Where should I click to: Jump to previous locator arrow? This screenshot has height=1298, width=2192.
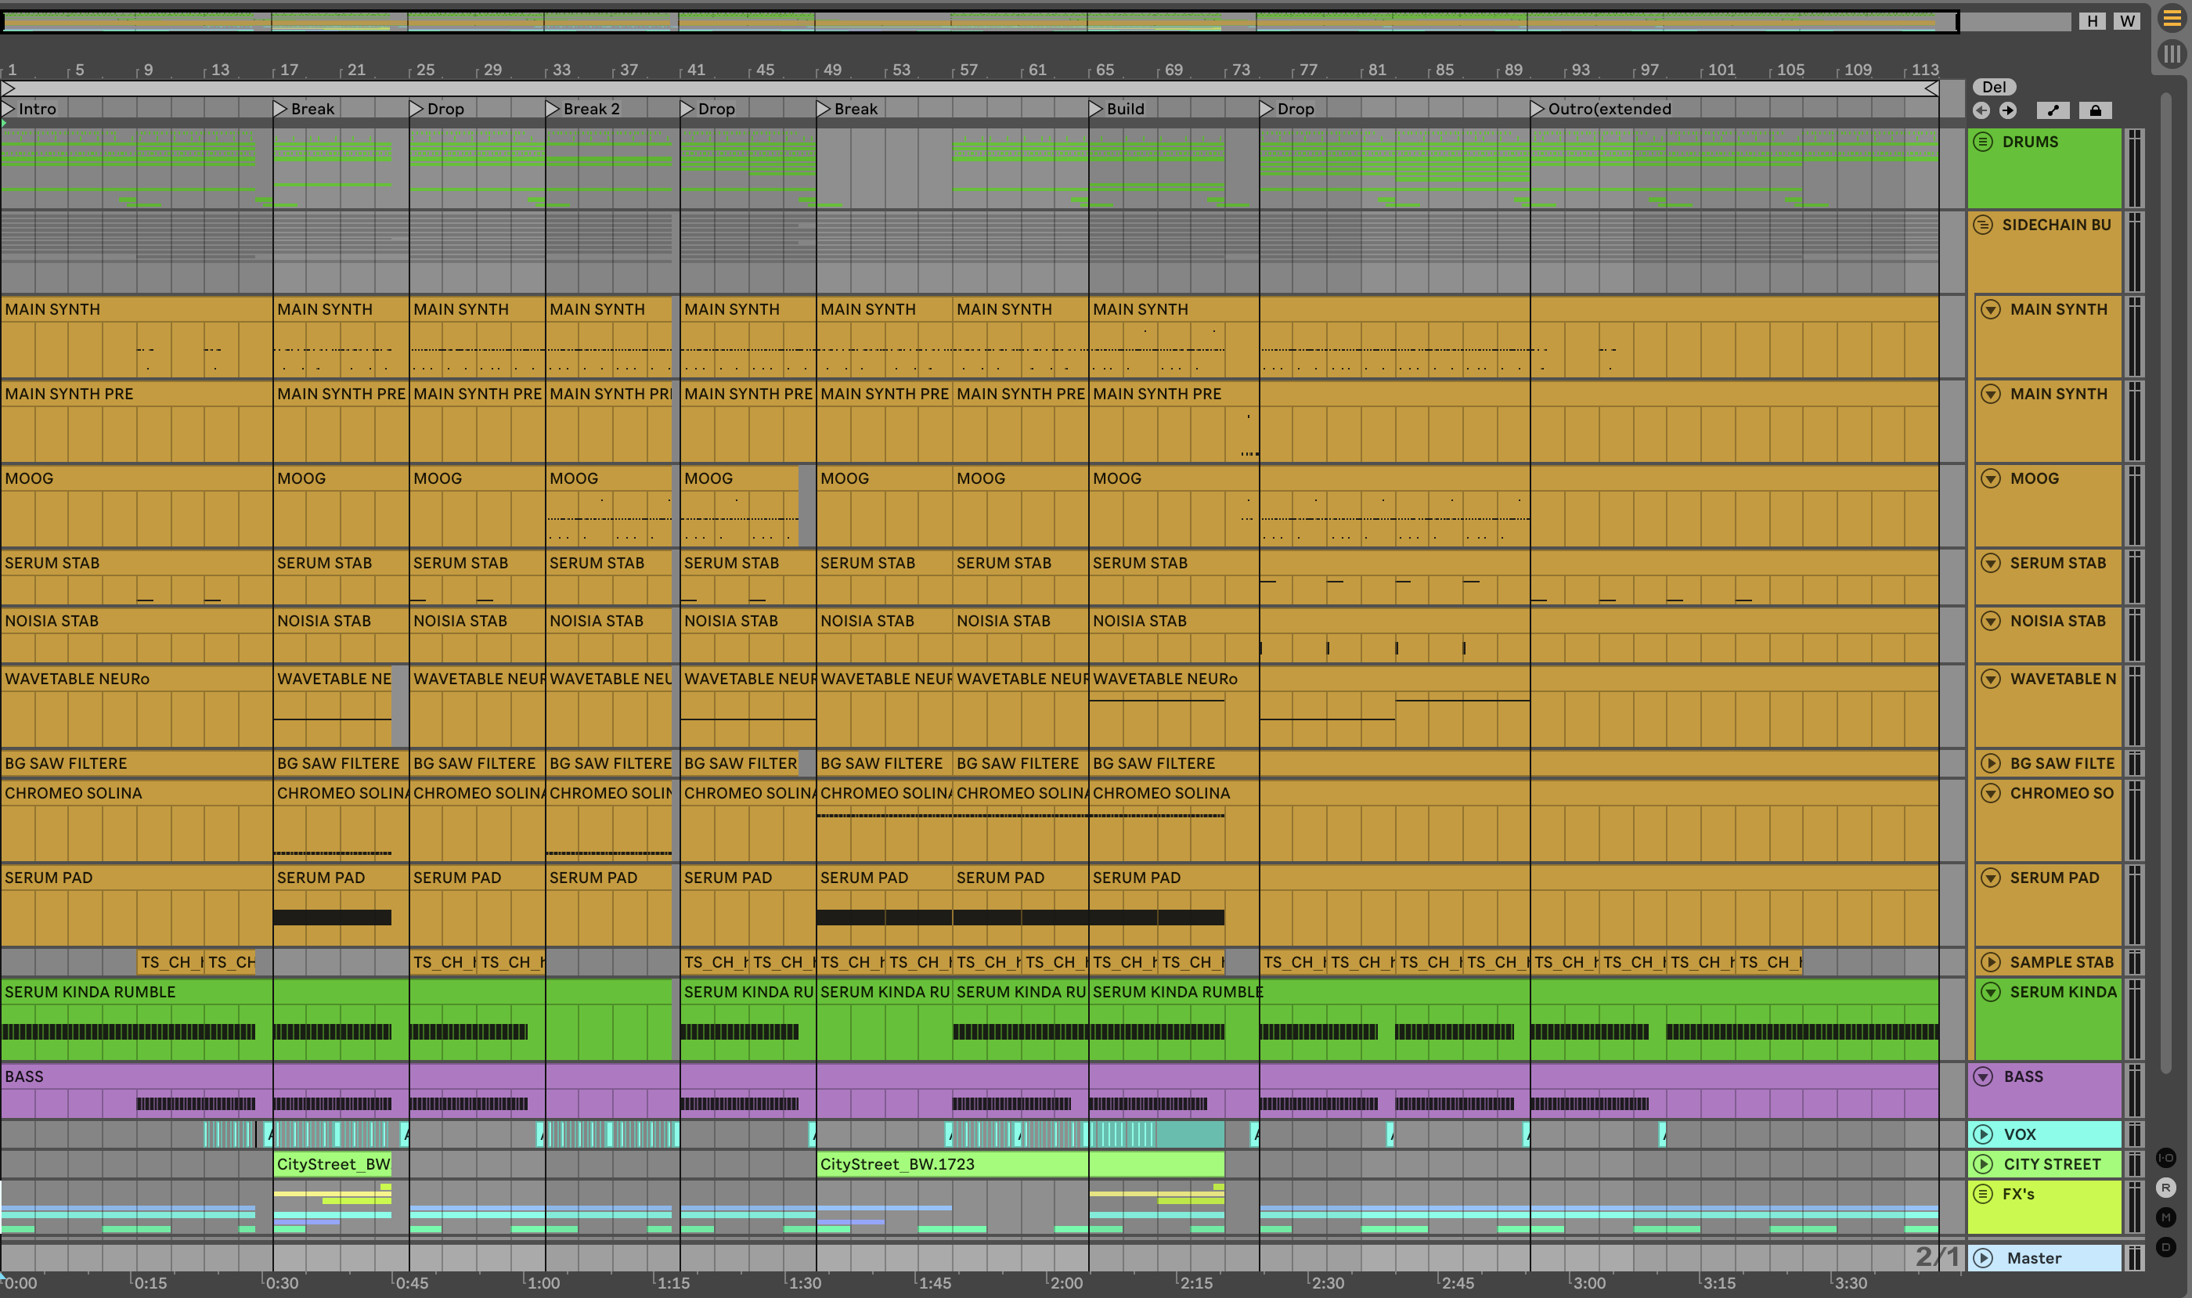point(1981,110)
